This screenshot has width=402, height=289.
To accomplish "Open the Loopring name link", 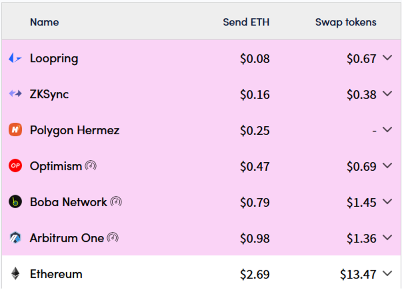I will coord(54,59).
